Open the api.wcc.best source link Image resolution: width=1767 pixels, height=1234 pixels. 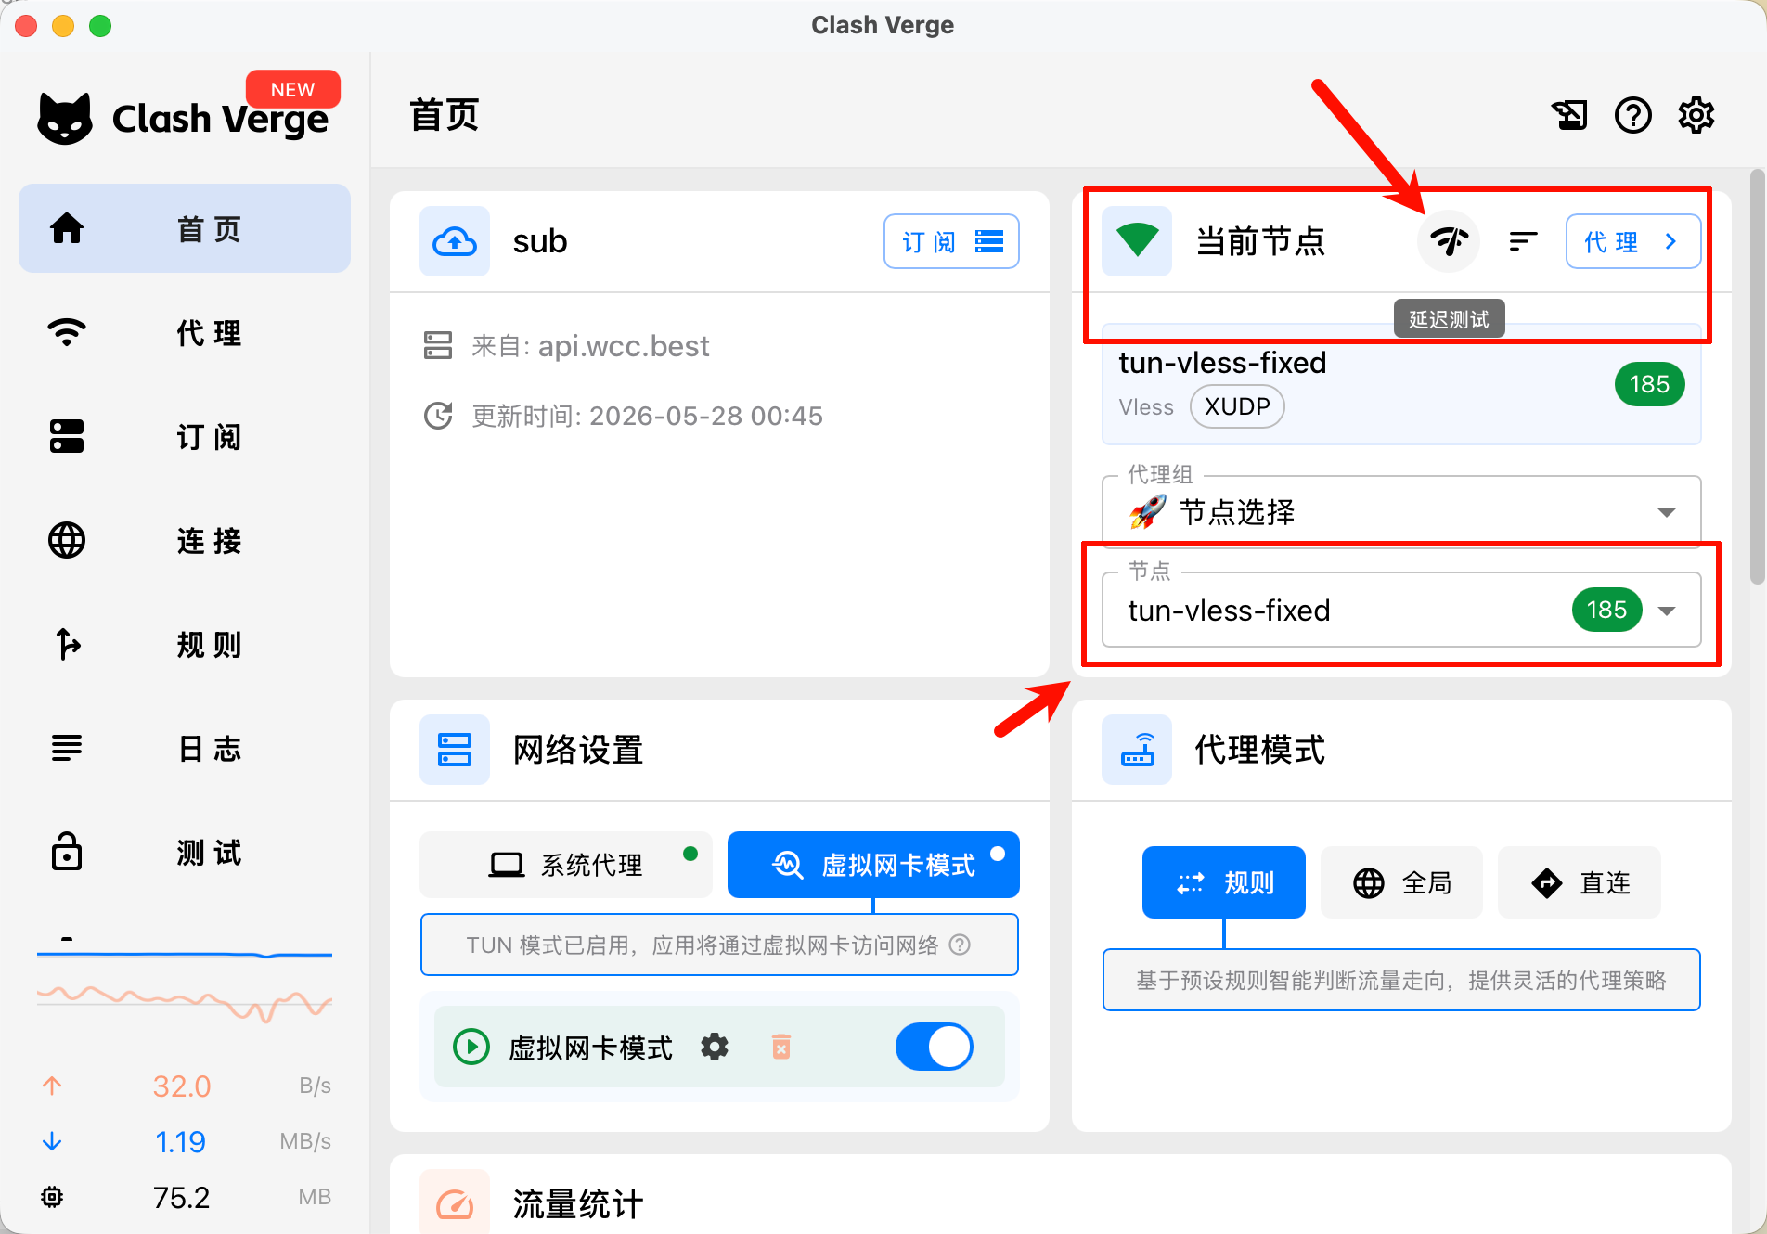tap(623, 346)
